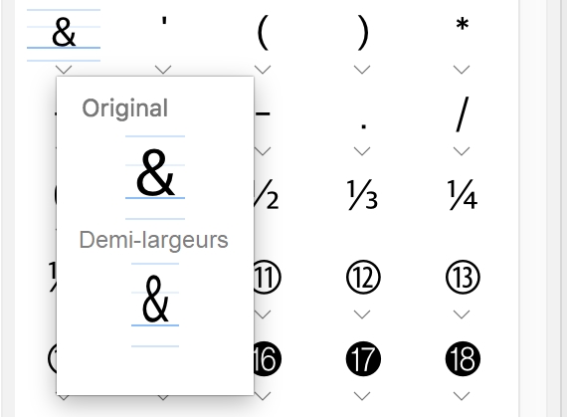Select the circled 12 glyph
This screenshot has width=567, height=417.
pyautogui.click(x=363, y=278)
